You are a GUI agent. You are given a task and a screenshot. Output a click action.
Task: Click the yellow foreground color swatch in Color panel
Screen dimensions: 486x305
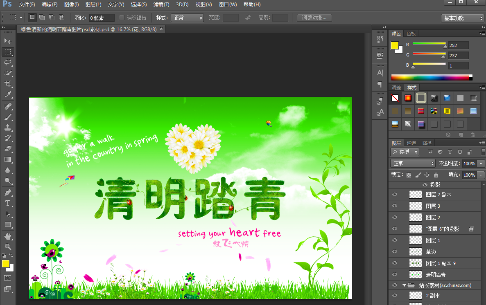[394, 45]
